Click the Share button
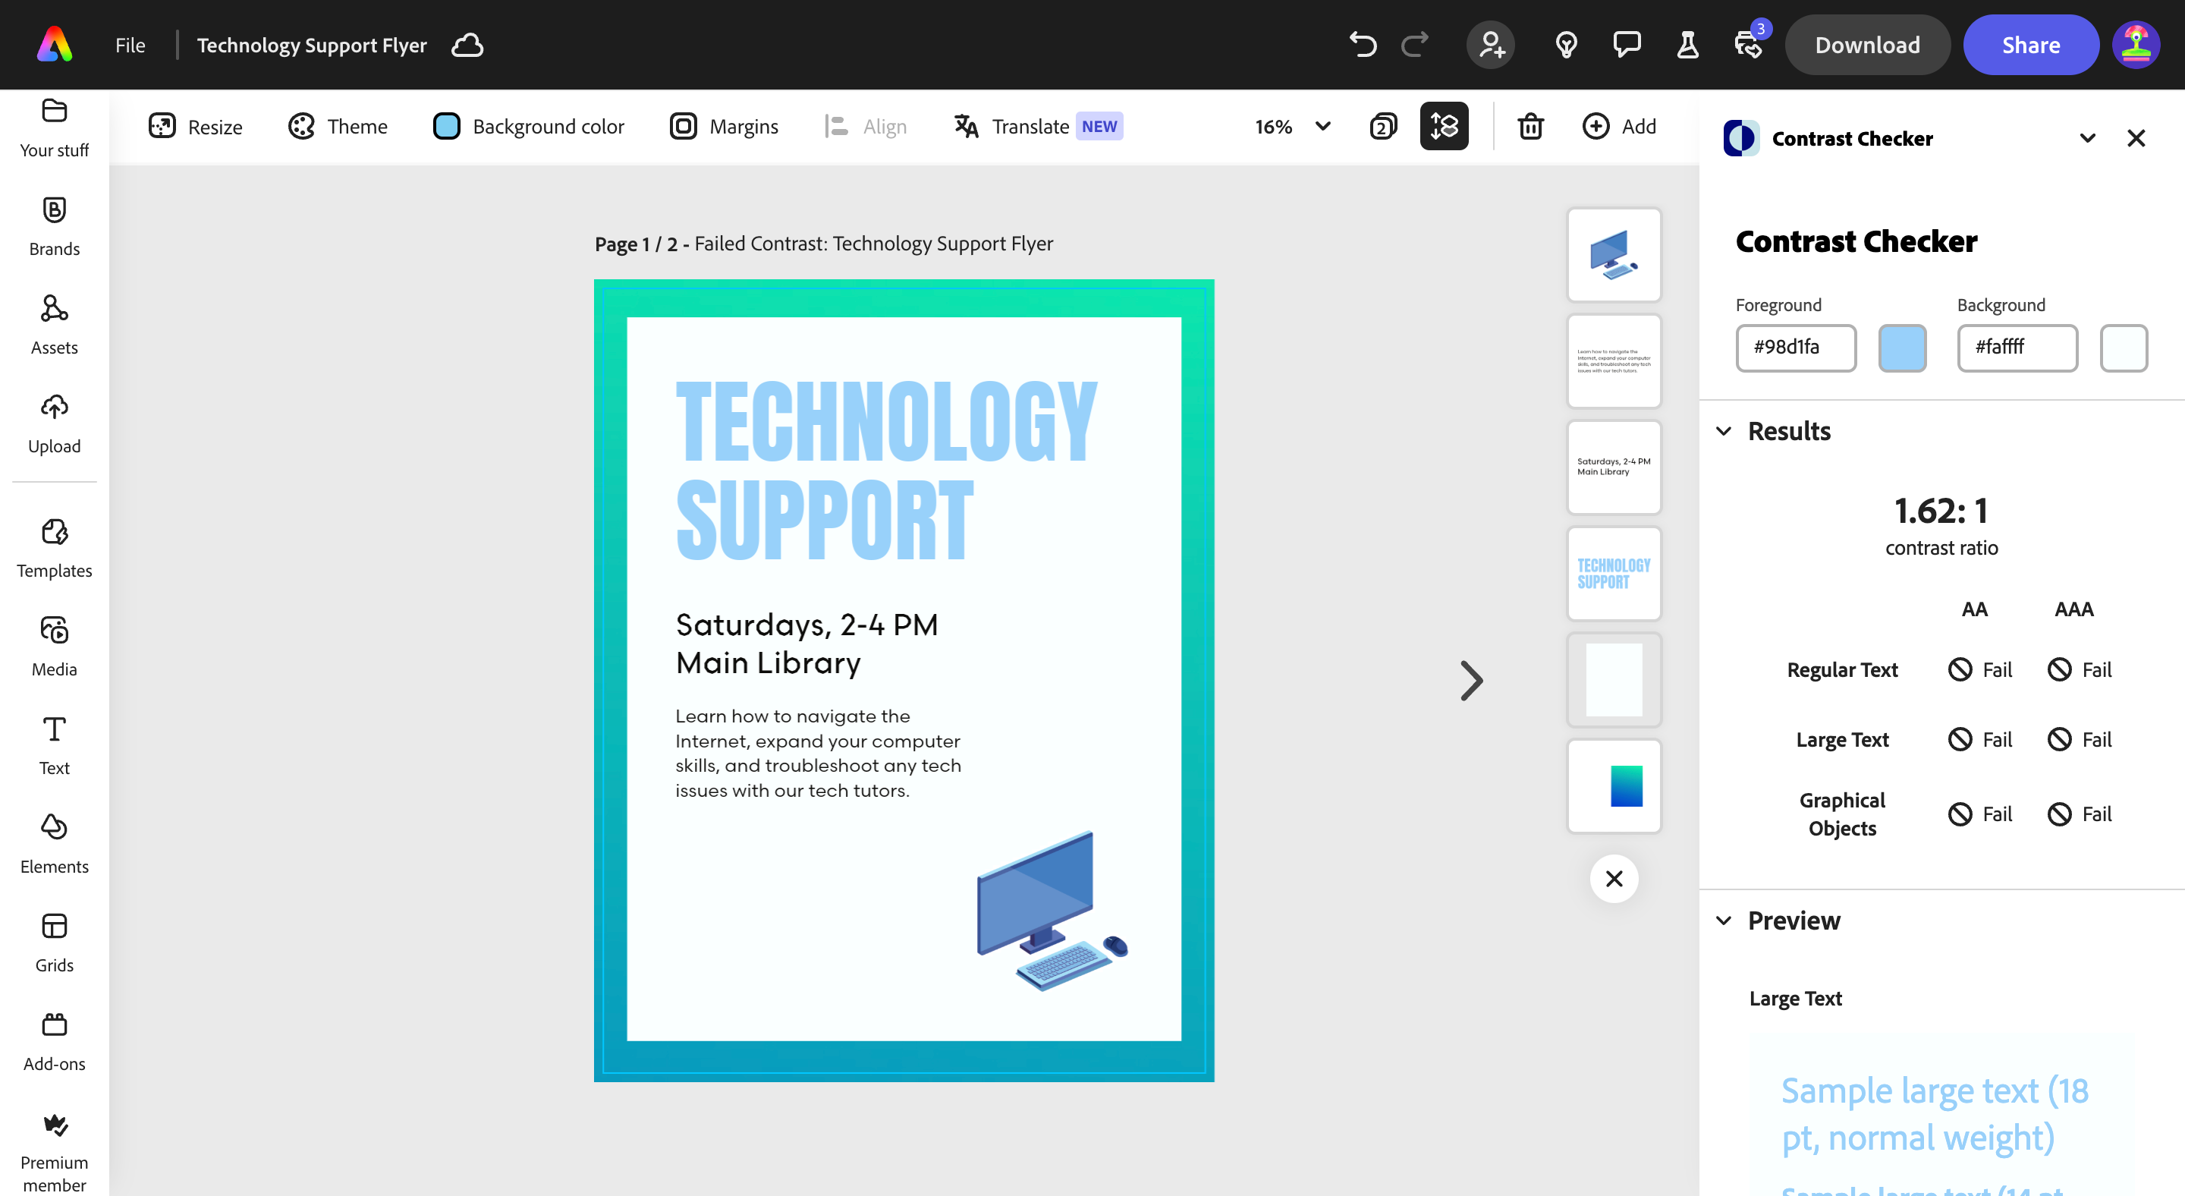Screen dimensions: 2185x1196 pyautogui.click(x=2029, y=45)
